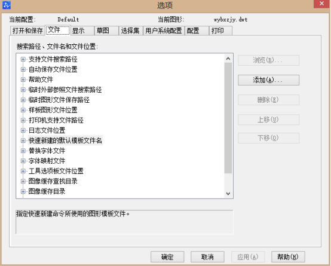Viewport: 331px width, 266px height.
Task: Switch to 用户系统配置 tab
Action: (164, 31)
